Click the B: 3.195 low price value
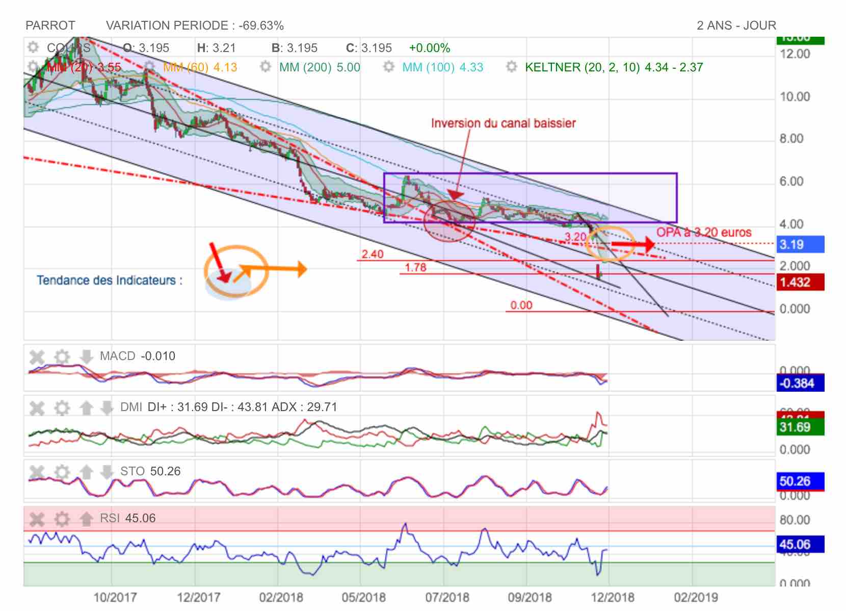This screenshot has height=611, width=846. coord(295,48)
